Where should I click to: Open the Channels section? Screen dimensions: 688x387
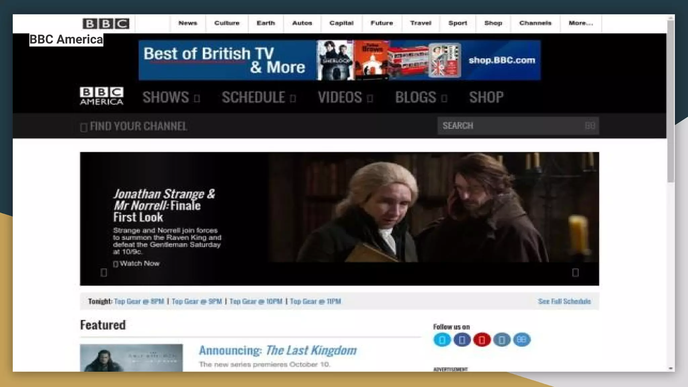click(x=535, y=23)
